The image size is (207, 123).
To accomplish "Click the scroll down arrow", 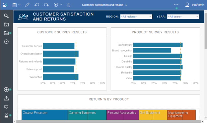I will [206, 118].
